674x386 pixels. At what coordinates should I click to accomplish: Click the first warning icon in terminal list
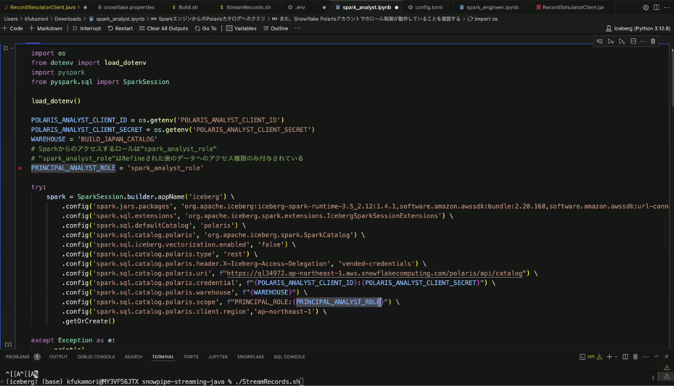click(x=666, y=368)
